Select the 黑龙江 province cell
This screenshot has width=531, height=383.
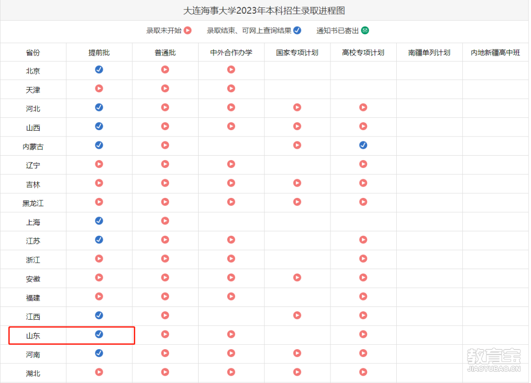[x=33, y=203]
